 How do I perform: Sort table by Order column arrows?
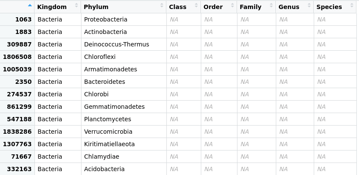[x=233, y=5]
